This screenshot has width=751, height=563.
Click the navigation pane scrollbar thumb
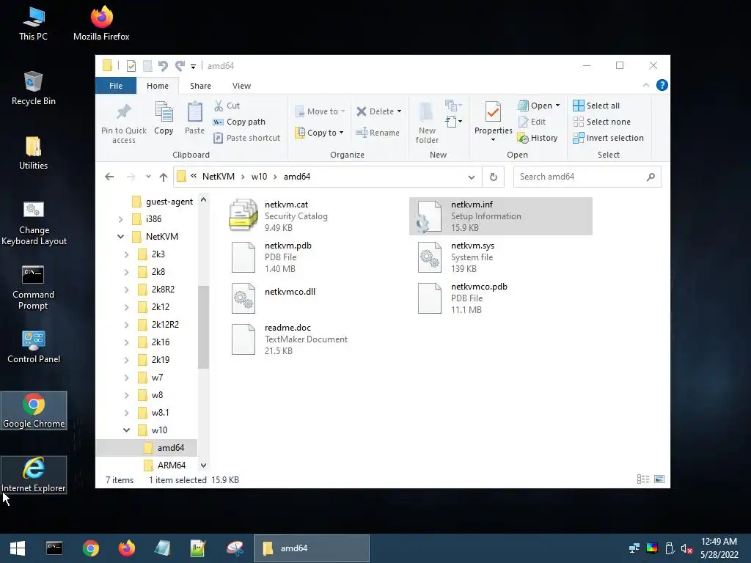click(x=204, y=328)
